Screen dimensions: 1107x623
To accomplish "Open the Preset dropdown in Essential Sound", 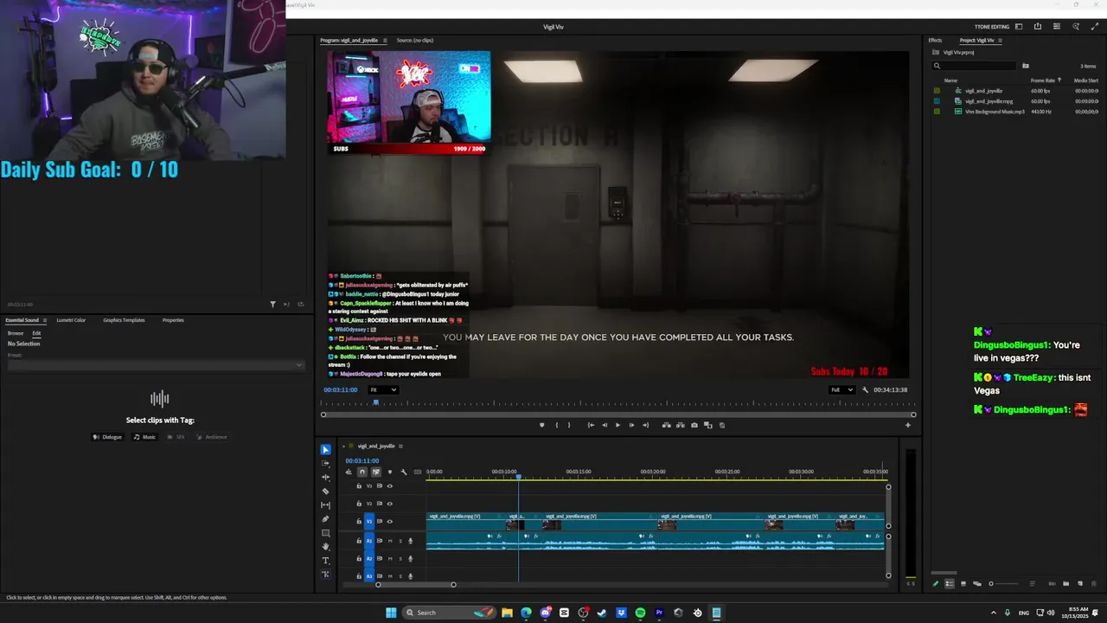I will tap(156, 364).
